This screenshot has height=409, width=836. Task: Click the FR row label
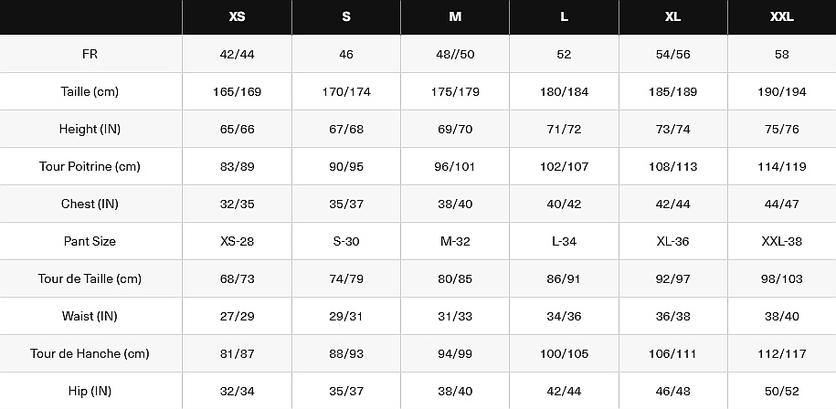tap(90, 55)
